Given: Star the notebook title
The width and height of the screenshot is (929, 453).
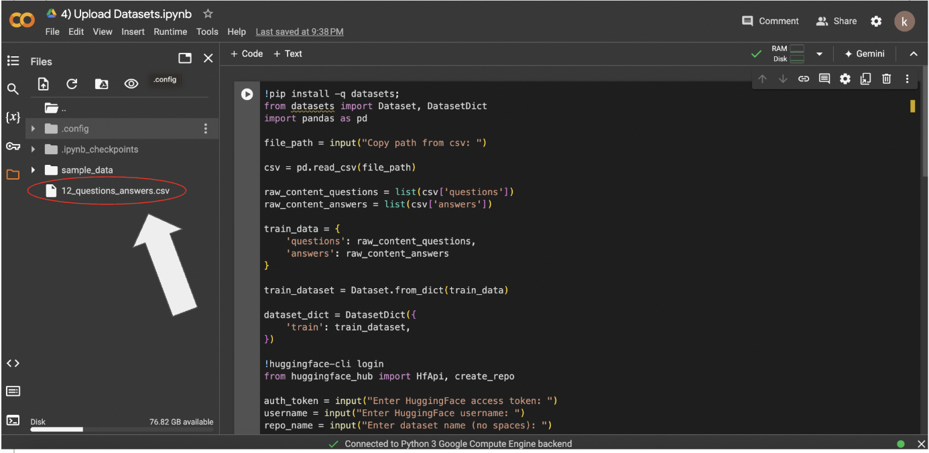Looking at the screenshot, I should point(208,14).
